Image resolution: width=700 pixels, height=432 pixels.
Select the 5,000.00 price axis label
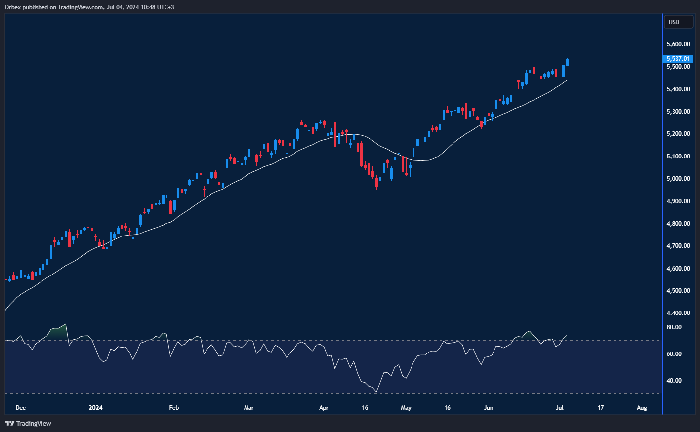tap(678, 179)
